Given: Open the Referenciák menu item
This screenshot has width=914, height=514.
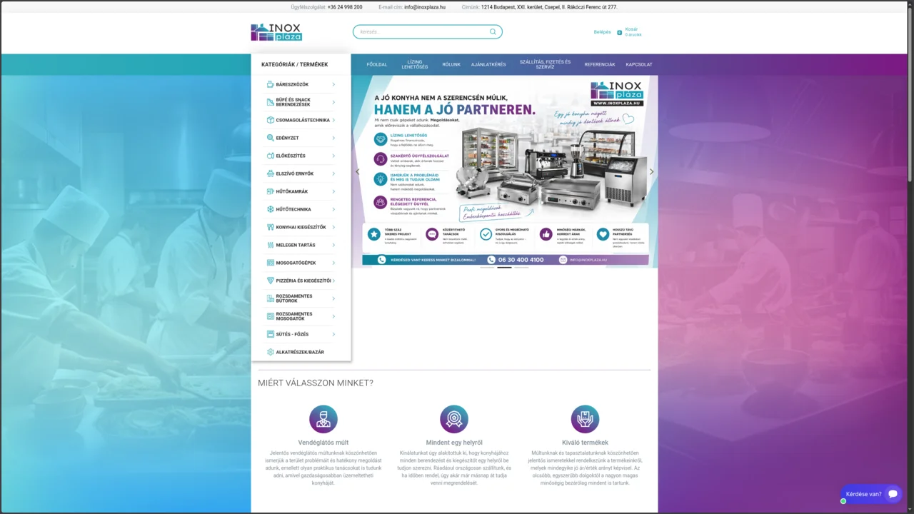Looking at the screenshot, I should [600, 64].
